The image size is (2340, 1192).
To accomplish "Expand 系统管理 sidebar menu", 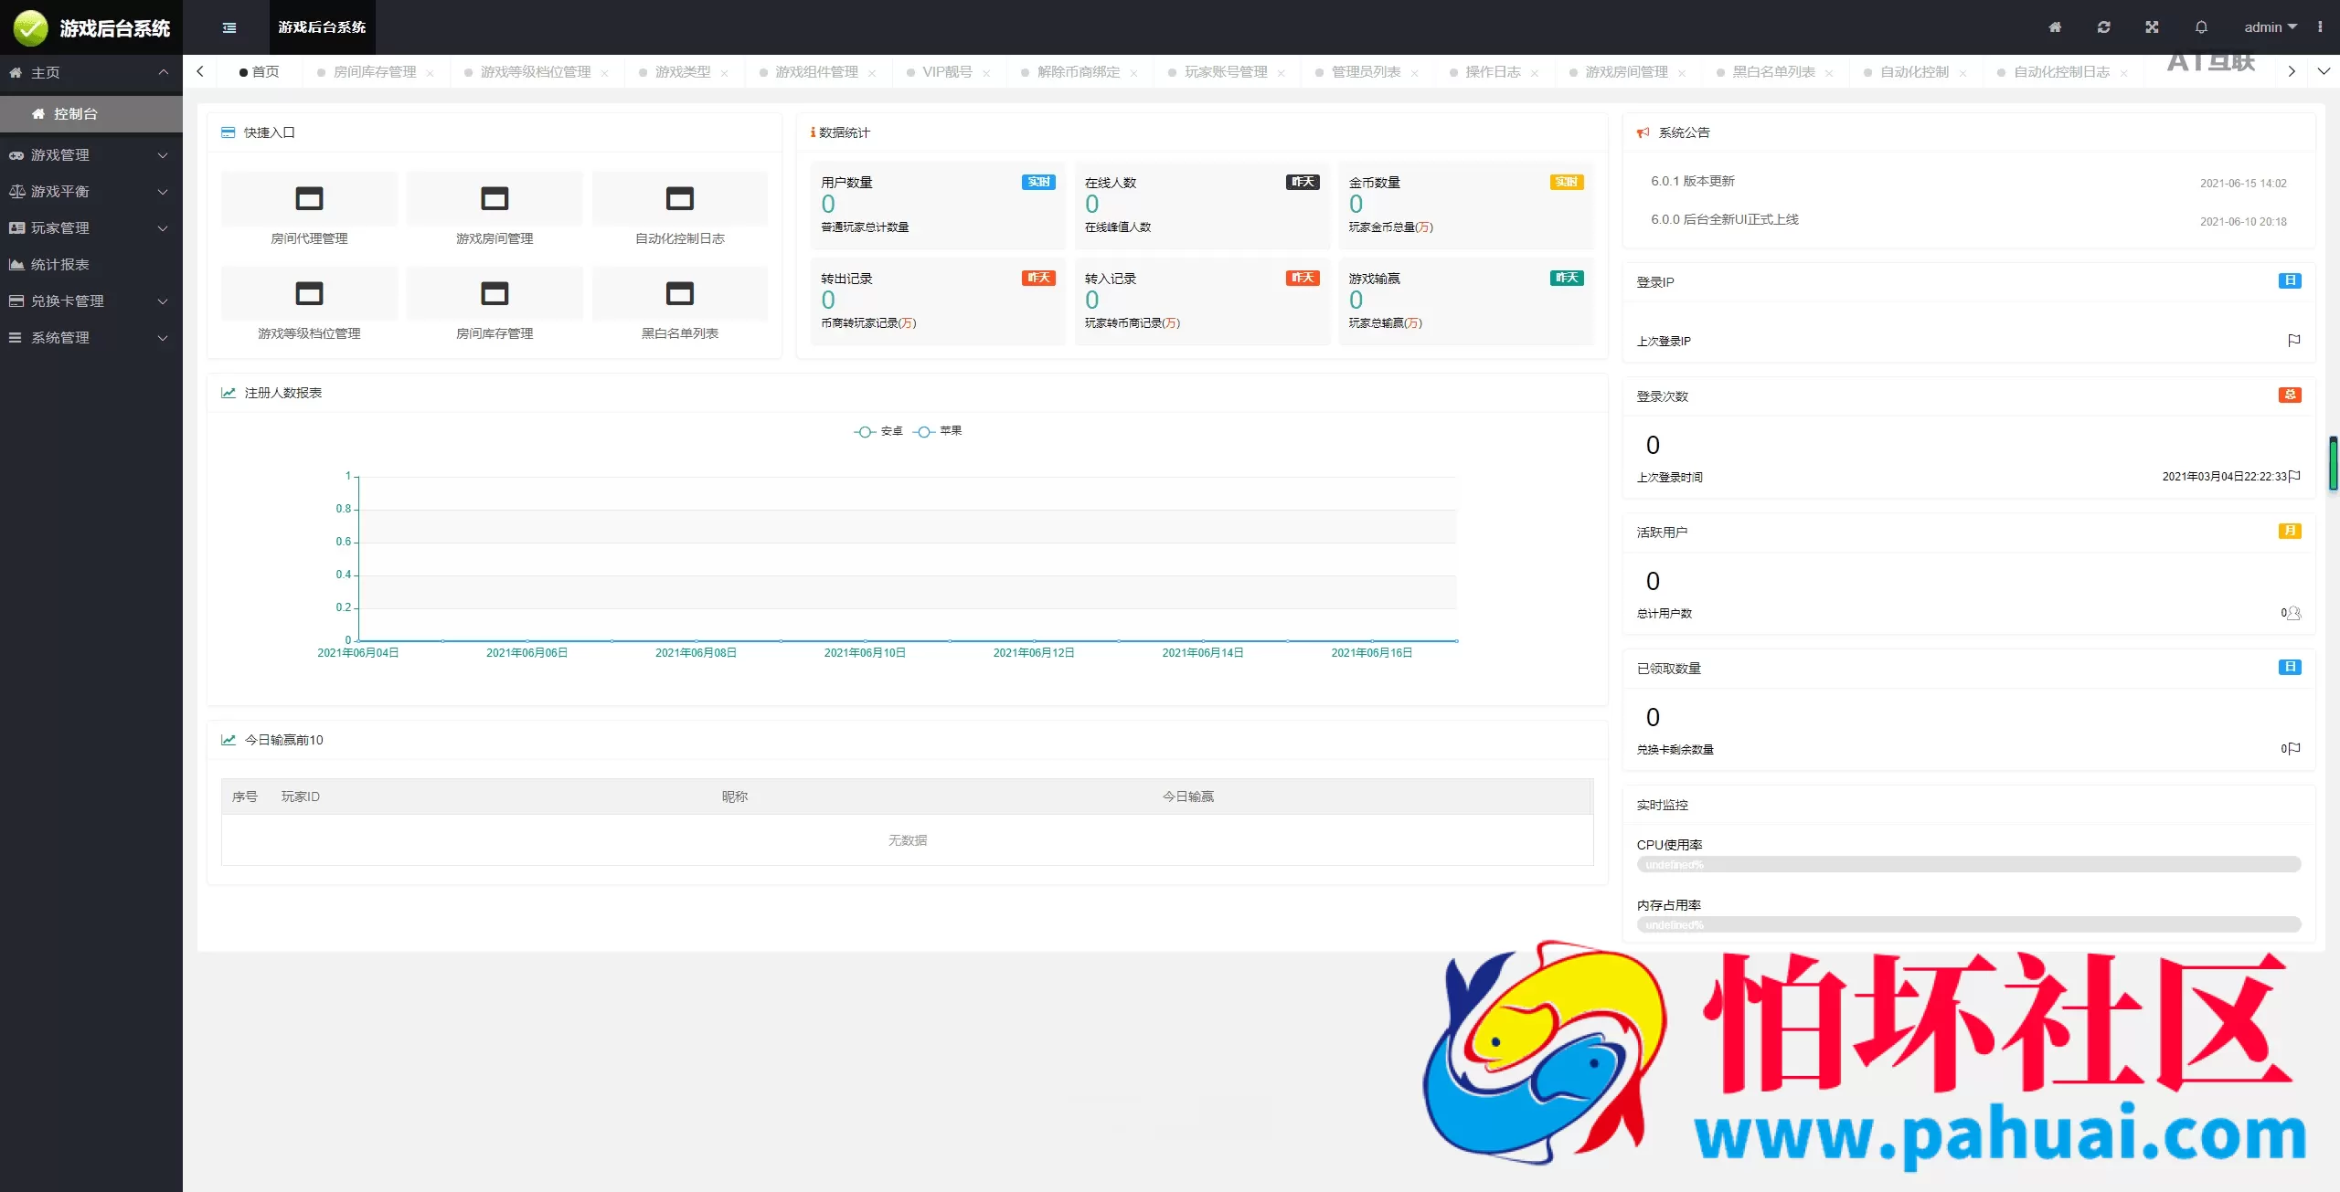I will [x=91, y=338].
